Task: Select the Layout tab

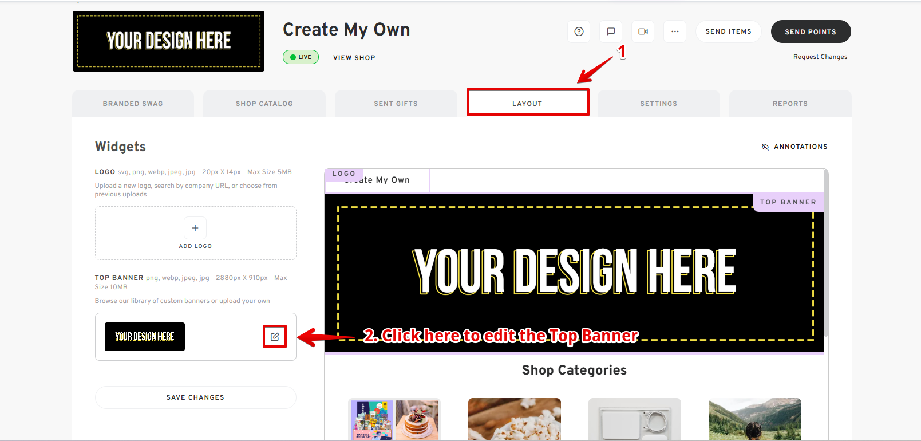Action: click(x=527, y=104)
